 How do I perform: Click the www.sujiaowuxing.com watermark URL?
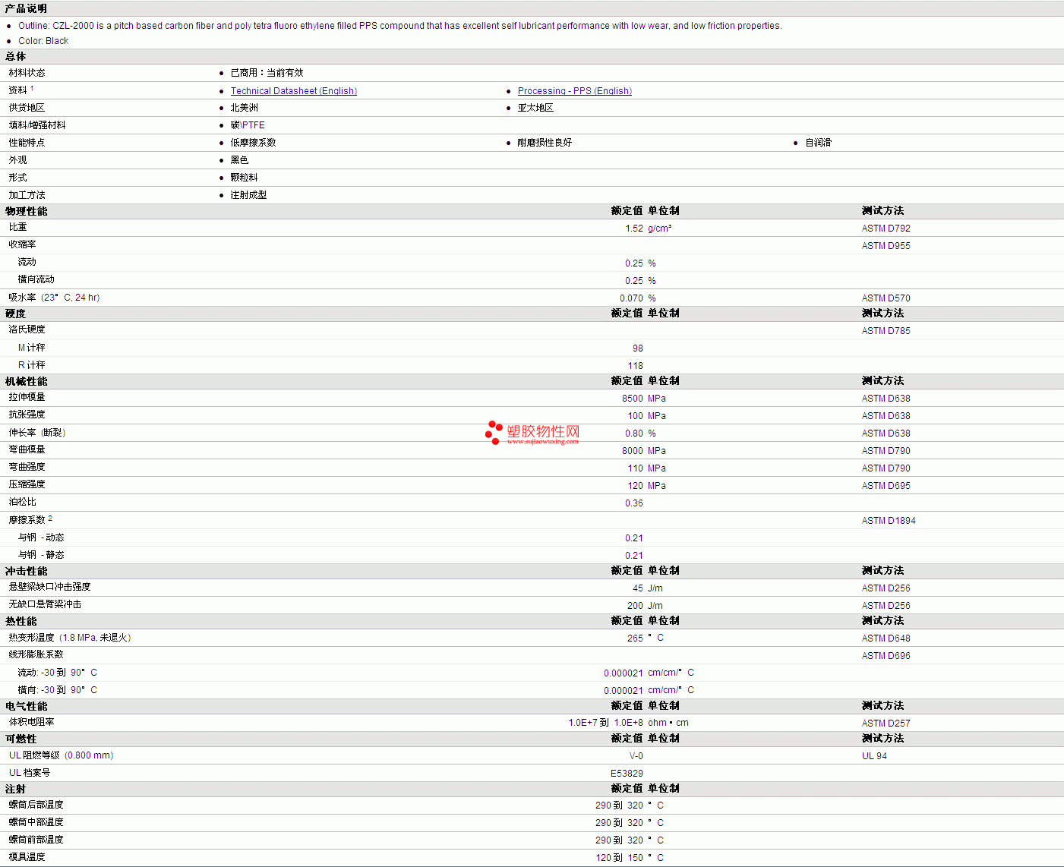[x=542, y=442]
